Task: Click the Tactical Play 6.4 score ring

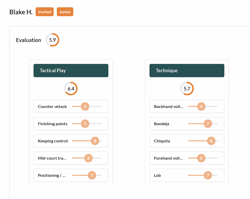Action: click(x=71, y=89)
